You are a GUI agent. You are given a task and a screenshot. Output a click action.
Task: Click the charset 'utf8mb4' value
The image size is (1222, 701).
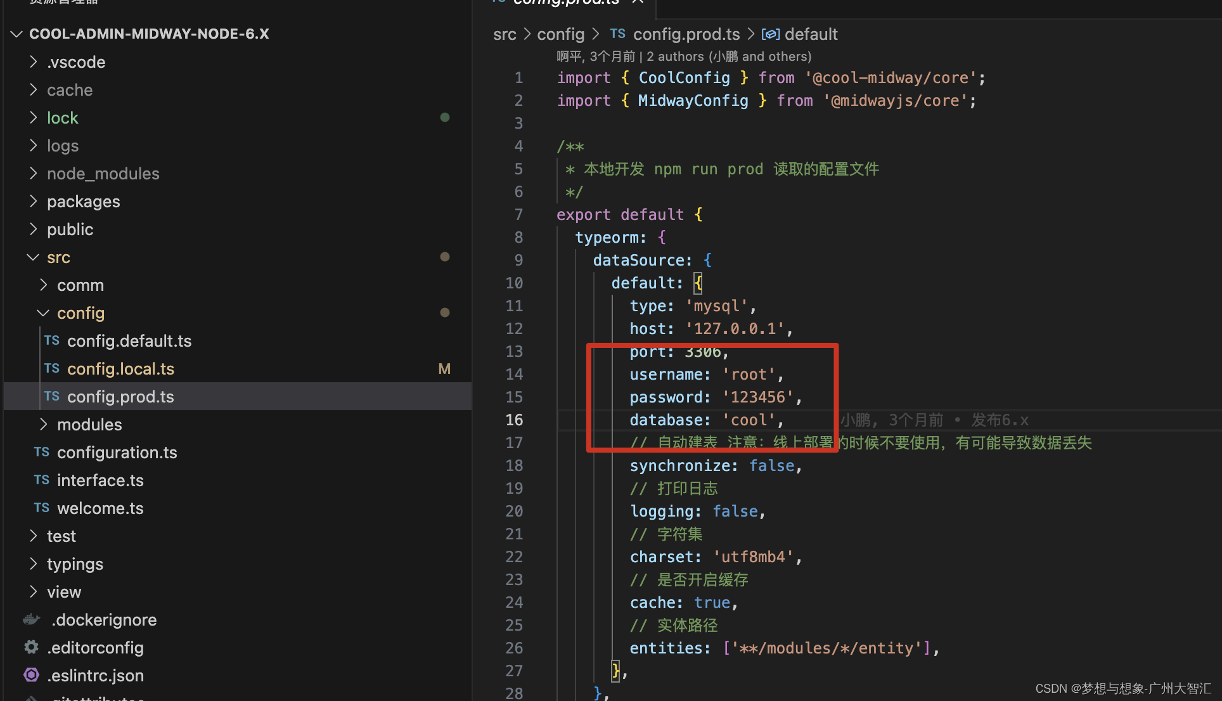click(753, 557)
